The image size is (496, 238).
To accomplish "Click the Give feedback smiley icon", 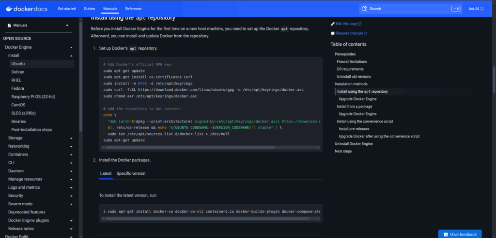I will click(446, 235).
